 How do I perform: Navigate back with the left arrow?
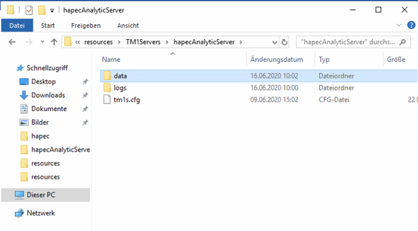[x=12, y=42]
